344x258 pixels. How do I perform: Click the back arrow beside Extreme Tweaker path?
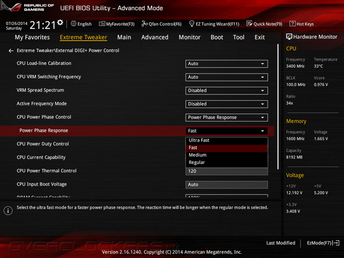[11, 51]
